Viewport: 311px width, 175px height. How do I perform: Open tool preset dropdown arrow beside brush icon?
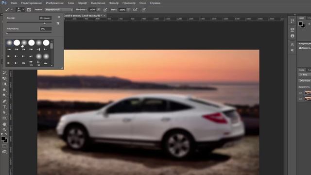(x=12, y=10)
